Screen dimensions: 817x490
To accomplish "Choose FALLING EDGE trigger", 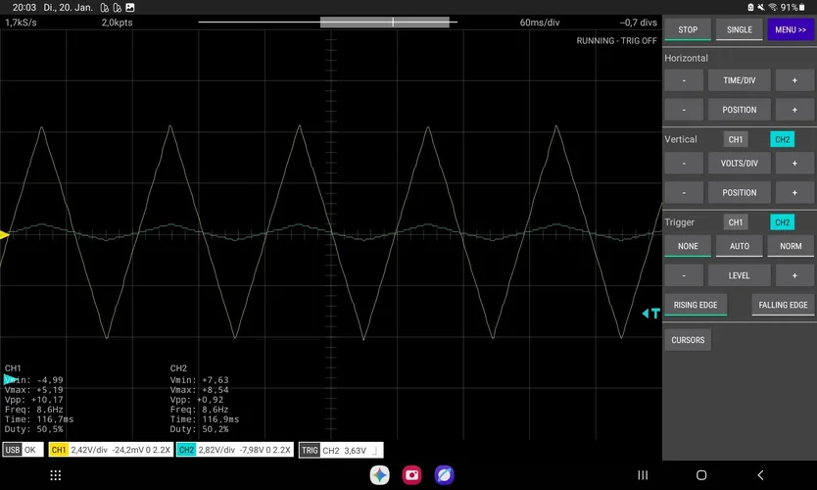I will (x=783, y=305).
